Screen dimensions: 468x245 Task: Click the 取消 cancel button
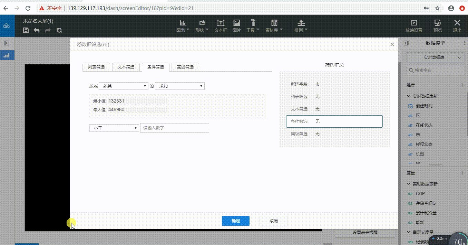point(274,221)
